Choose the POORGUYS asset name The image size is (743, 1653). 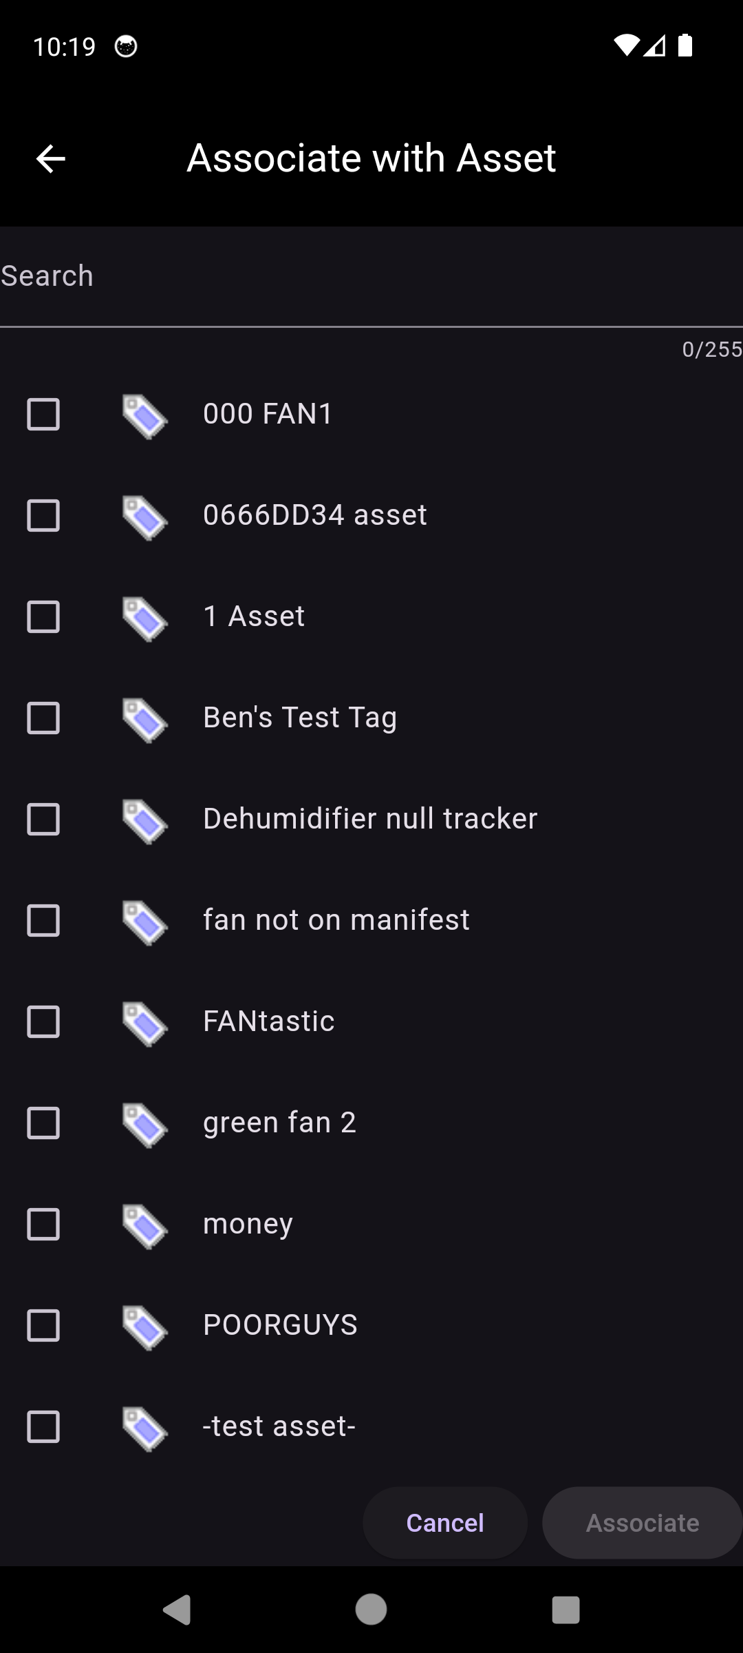point(280,1325)
